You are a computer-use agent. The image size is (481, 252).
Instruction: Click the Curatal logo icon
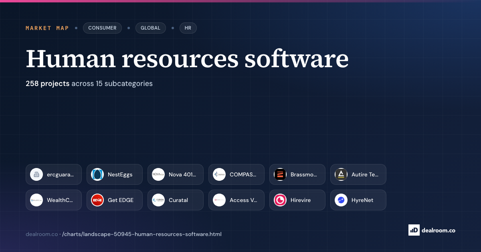(158, 200)
